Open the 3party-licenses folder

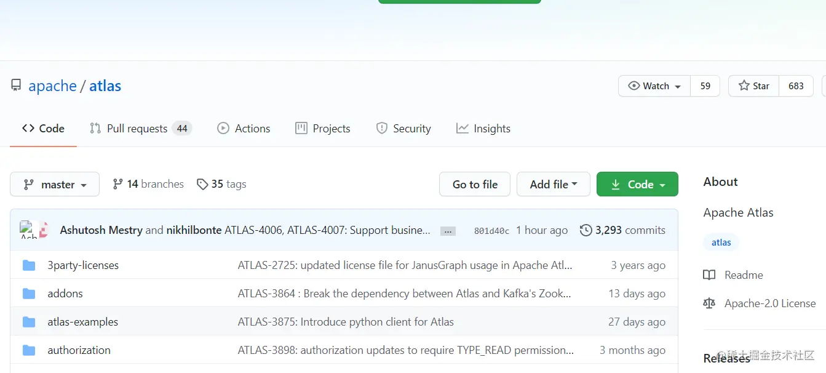tap(83, 265)
